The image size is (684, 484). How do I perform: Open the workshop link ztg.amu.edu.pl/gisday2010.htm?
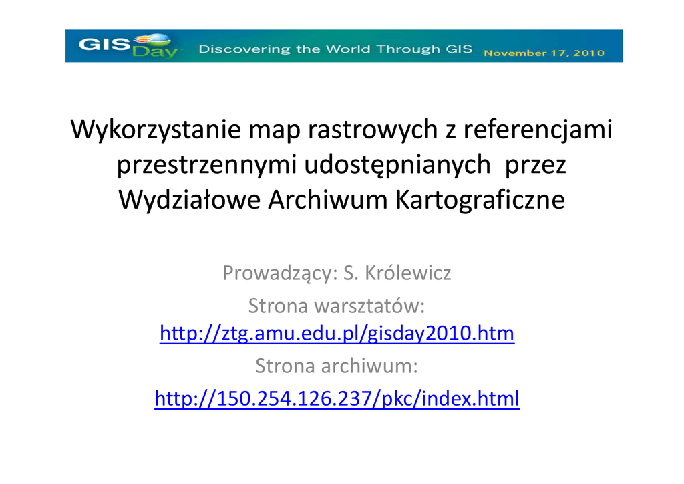click(337, 333)
